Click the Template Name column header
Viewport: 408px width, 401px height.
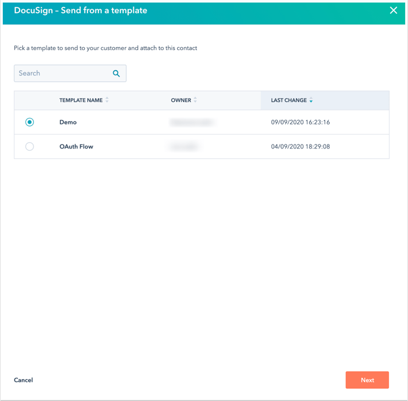[81, 100]
